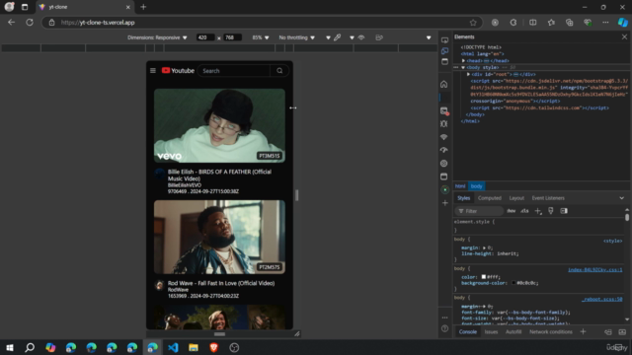
Task: Click the Youtube logo in the page header
Action: [x=178, y=70]
